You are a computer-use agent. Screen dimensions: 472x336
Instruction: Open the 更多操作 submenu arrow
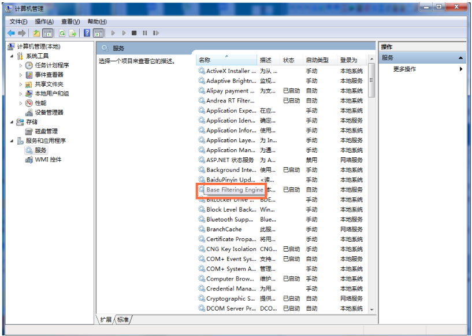[x=461, y=69]
